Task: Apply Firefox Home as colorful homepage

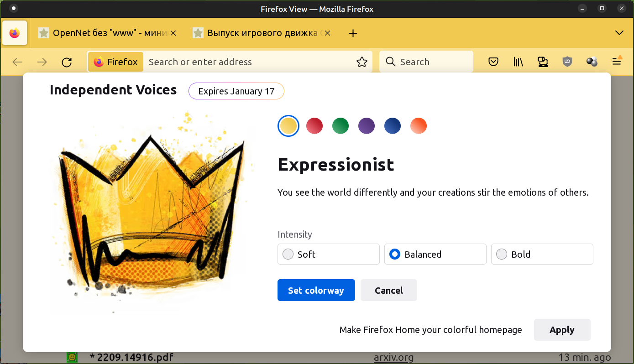Action: (x=562, y=330)
